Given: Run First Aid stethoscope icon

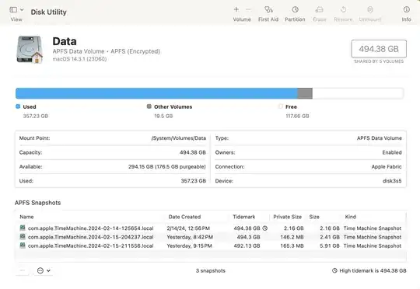Looking at the screenshot, I should [x=268, y=9].
